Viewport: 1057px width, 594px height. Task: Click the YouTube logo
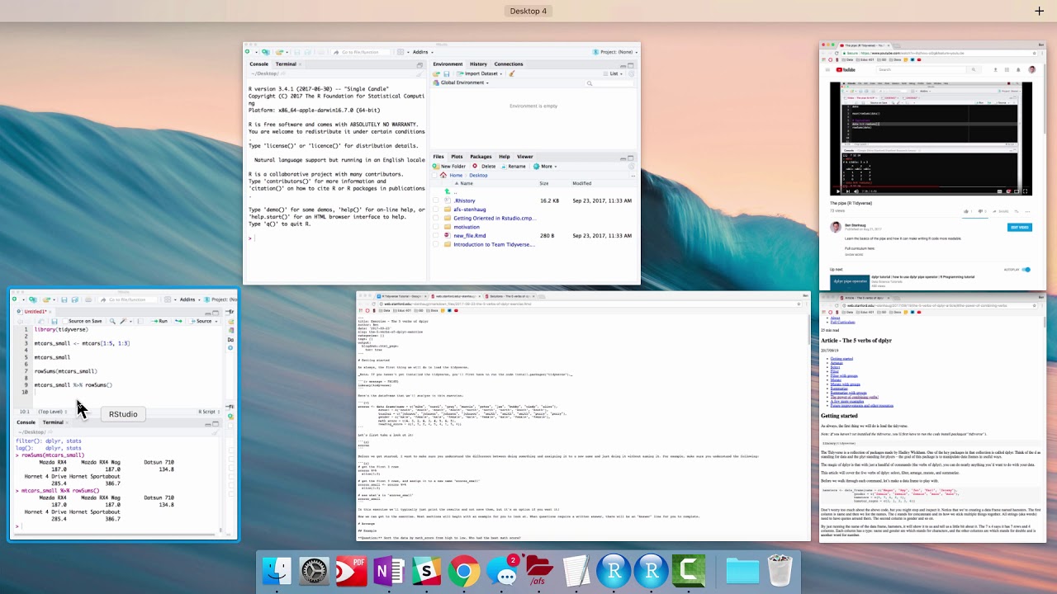845,69
